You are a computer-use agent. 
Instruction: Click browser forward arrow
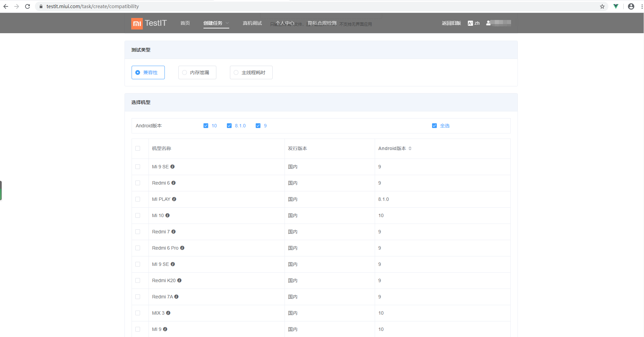(17, 6)
